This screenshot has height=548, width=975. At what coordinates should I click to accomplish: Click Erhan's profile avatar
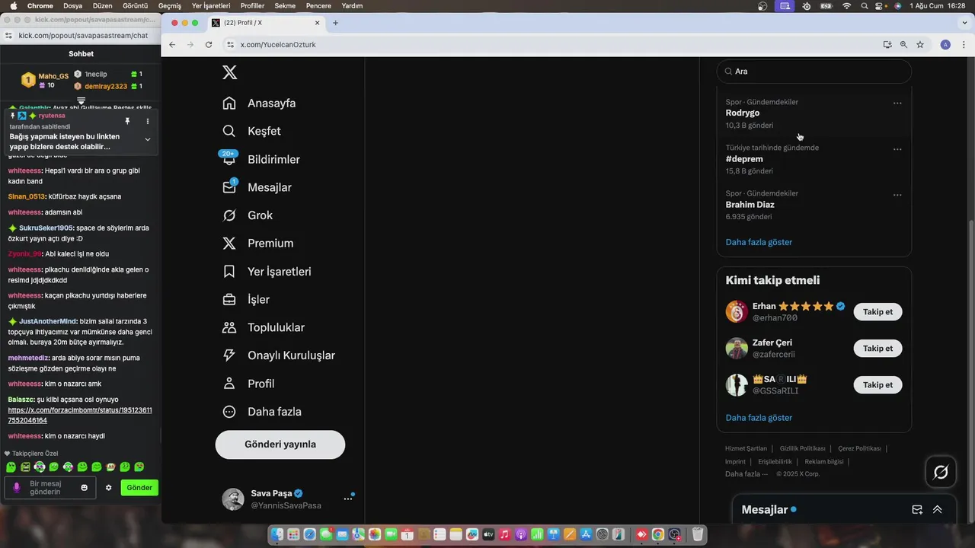pyautogui.click(x=737, y=312)
